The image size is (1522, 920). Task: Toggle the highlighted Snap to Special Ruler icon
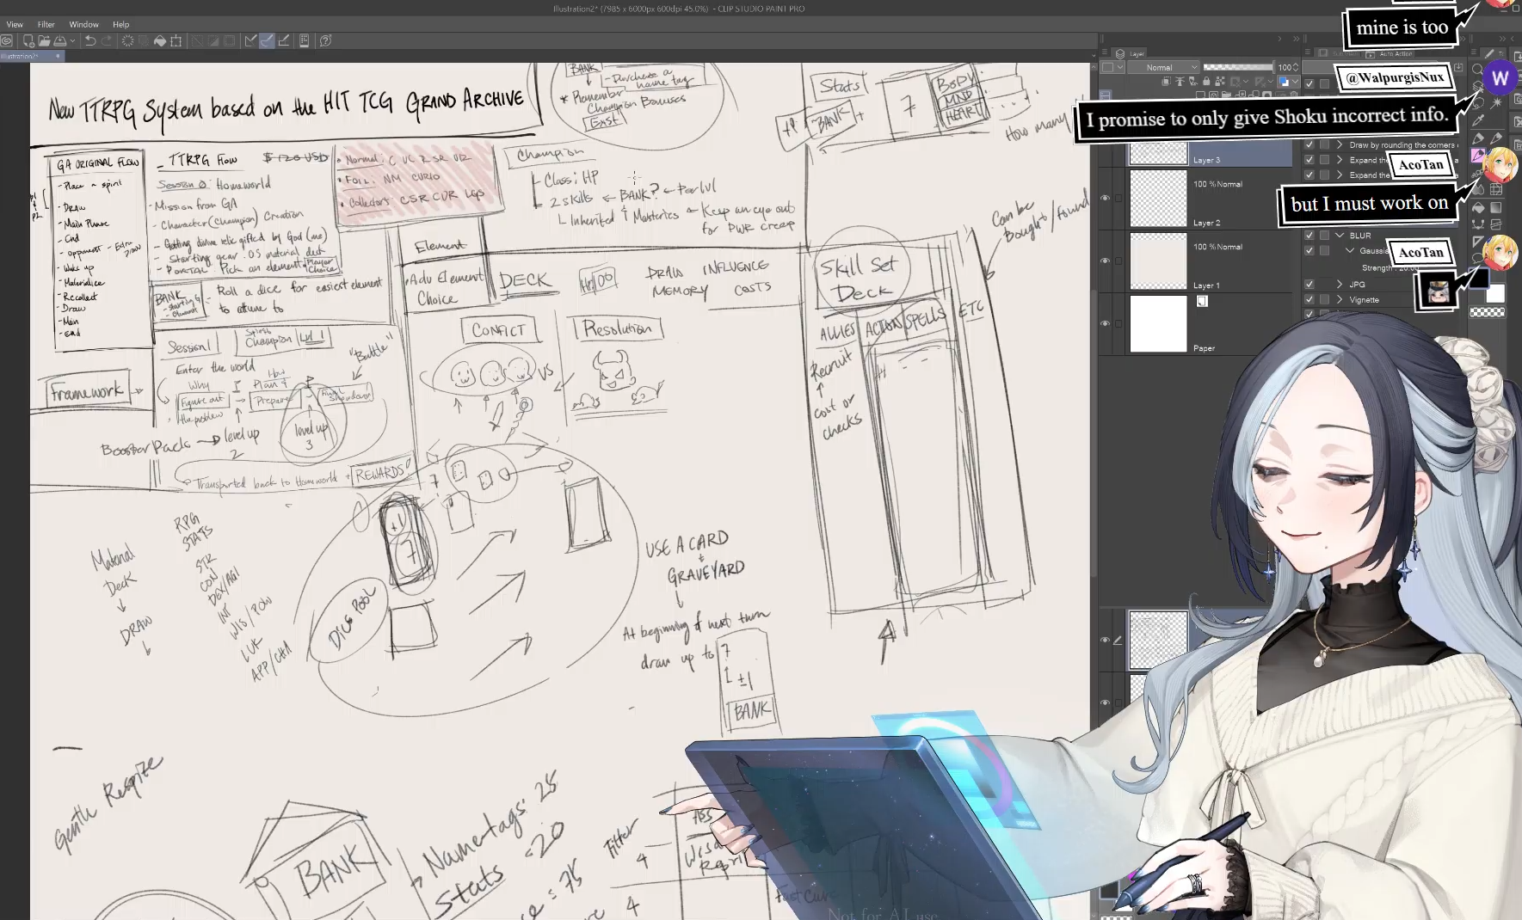click(267, 40)
